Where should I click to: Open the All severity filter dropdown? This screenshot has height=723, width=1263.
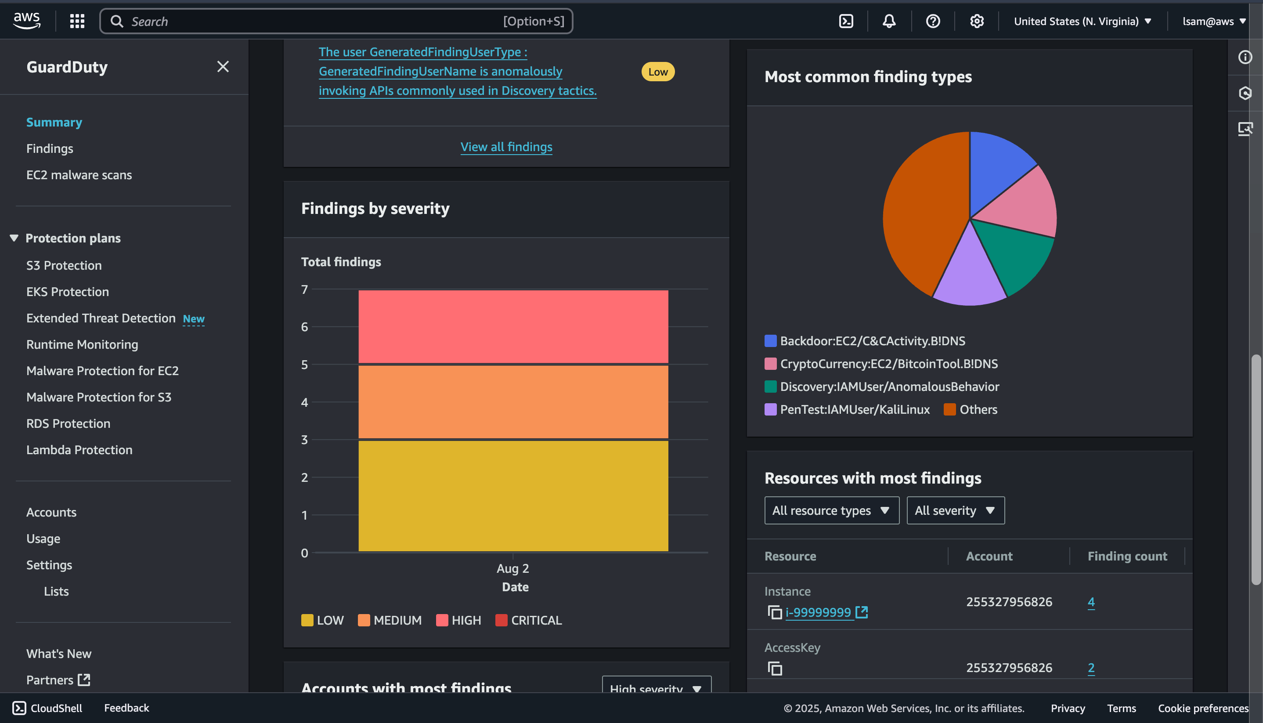pyautogui.click(x=955, y=510)
